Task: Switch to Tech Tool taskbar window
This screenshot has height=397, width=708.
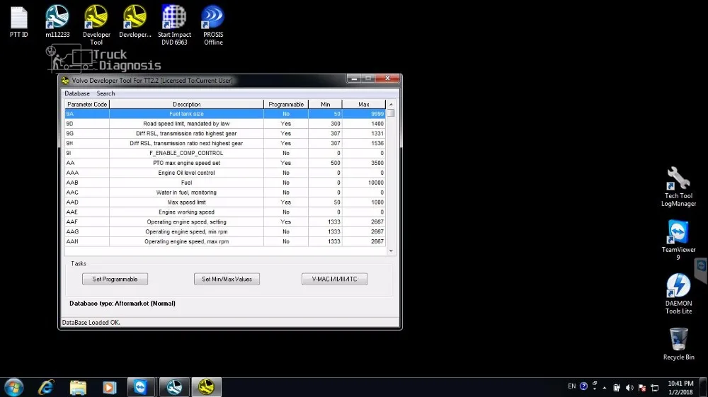Action: [x=174, y=388]
